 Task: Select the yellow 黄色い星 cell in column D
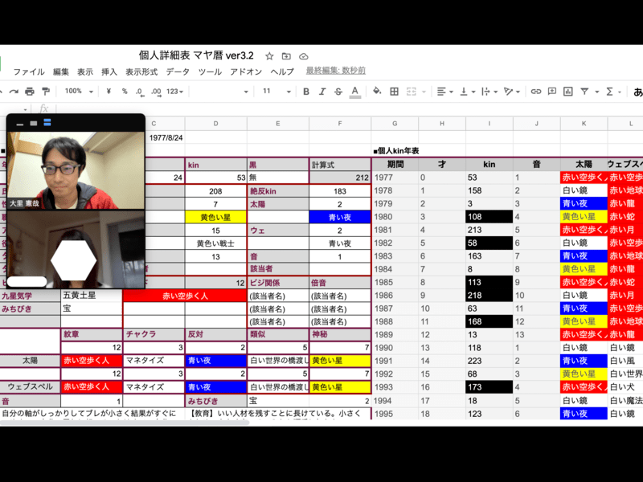[x=215, y=217]
